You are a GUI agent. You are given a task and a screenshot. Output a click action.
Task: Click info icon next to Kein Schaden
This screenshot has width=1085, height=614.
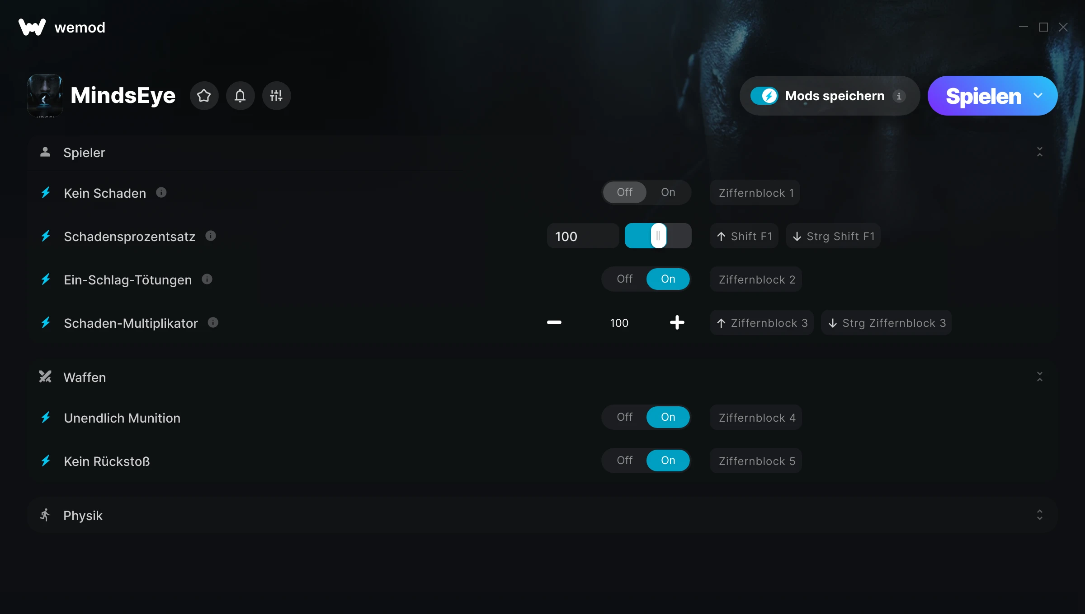(x=161, y=193)
